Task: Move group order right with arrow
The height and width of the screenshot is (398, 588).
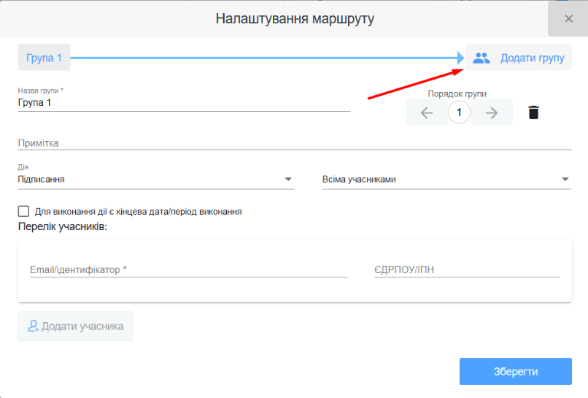Action: coord(492,112)
